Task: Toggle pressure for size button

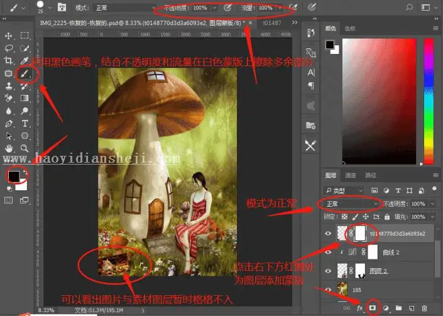Action: (312, 8)
